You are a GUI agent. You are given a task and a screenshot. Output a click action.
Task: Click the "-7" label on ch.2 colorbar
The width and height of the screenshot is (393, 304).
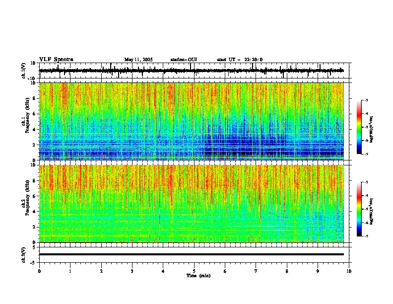(x=366, y=236)
